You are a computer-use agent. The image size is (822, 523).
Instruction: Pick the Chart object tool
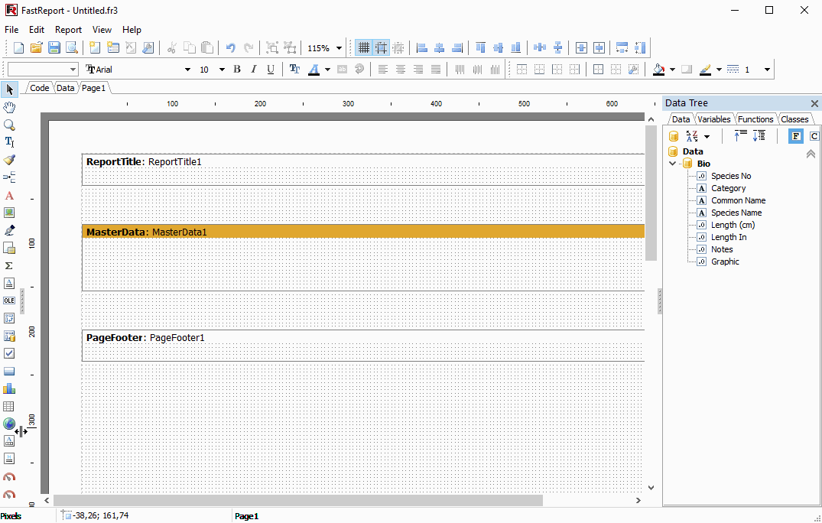point(9,389)
